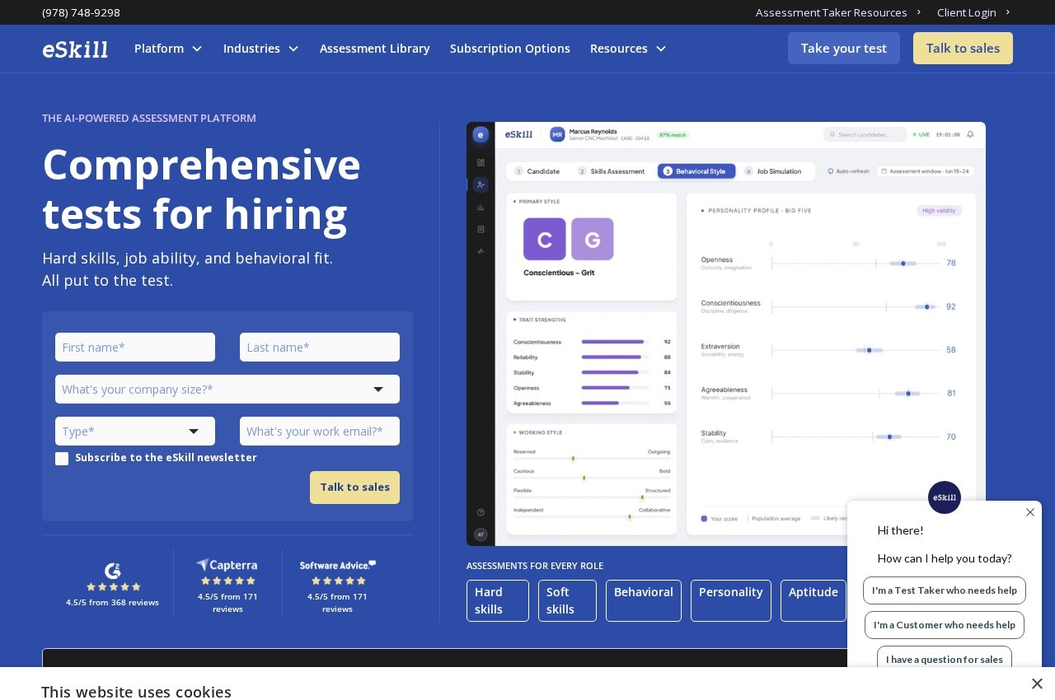This screenshot has width=1055, height=700.
Task: Click the "4.5/5 from 368 reviews" text
Action: coord(113,603)
